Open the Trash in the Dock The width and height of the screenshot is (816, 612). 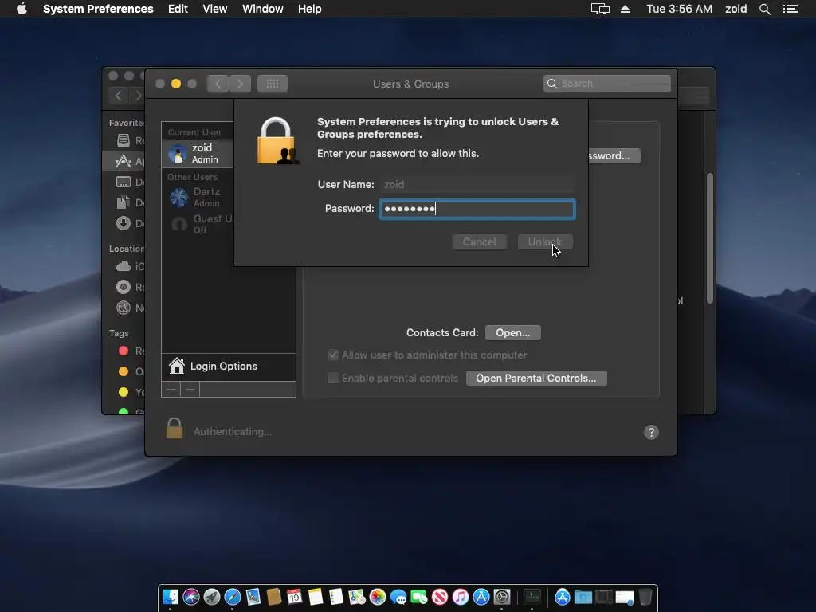[x=645, y=597]
